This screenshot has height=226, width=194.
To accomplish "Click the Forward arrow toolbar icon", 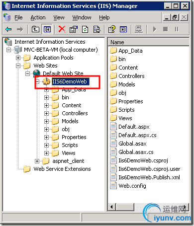I will click(x=20, y=29).
